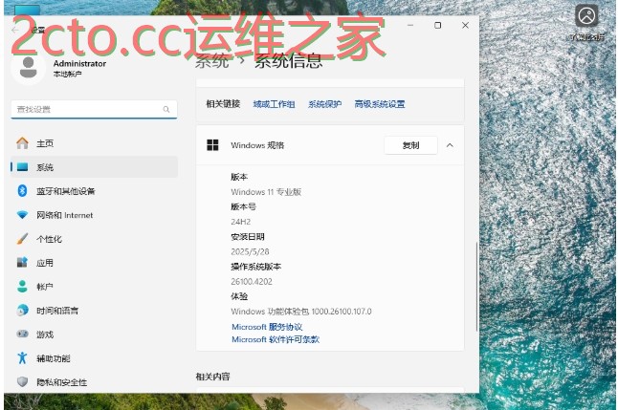Select the 系统 sidebar item
618x410 pixels.
(94, 167)
